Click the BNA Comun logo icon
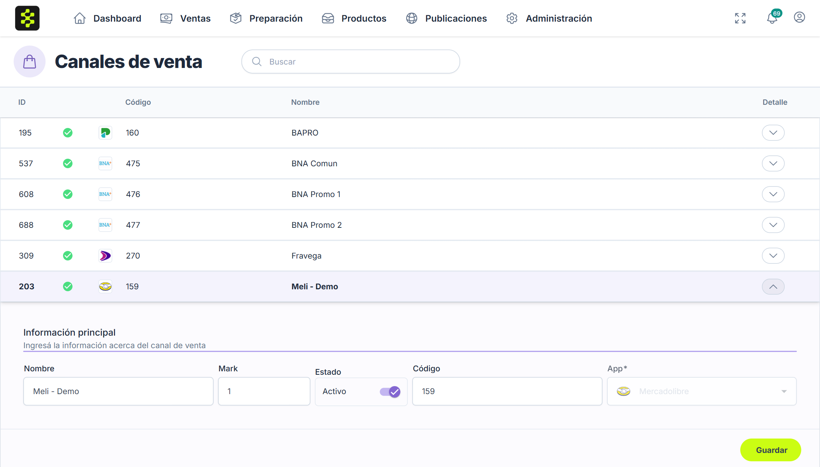Viewport: 820px width, 467px height. click(105, 163)
